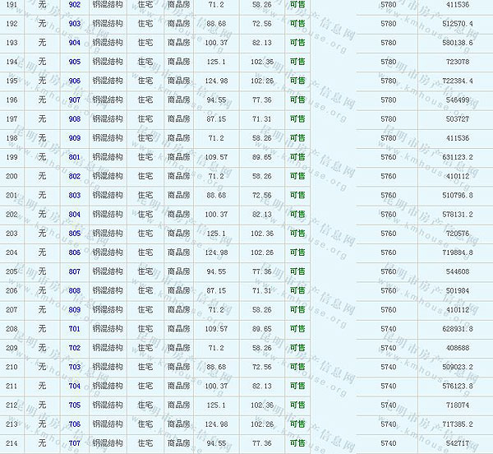This screenshot has height=454, width=493.
Task: Click room 701 link
Action: pyautogui.click(x=75, y=328)
